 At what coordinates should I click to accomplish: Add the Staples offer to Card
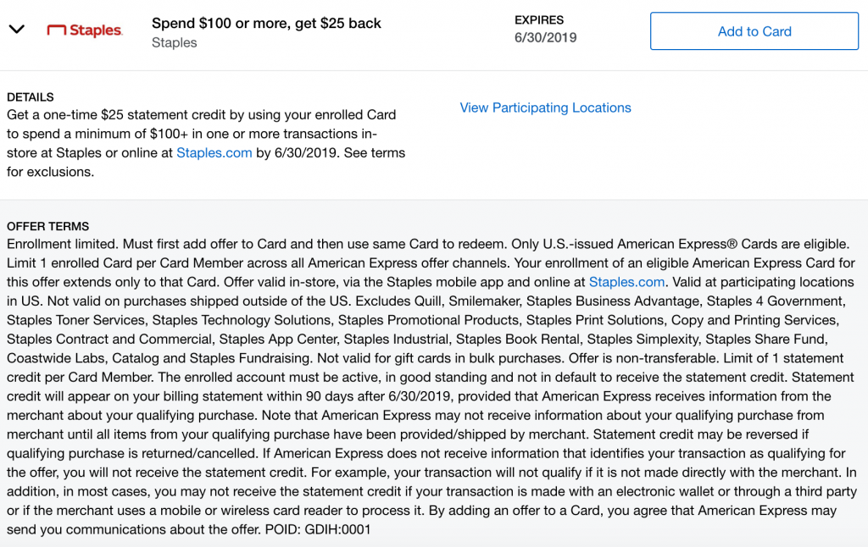pos(754,31)
